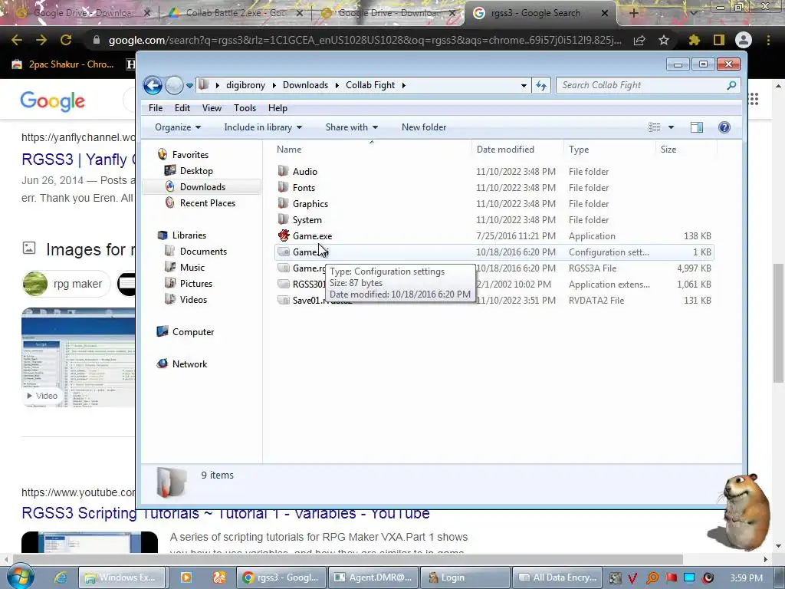Open the View menu
Screen dimensions: 785x589
click(x=212, y=108)
